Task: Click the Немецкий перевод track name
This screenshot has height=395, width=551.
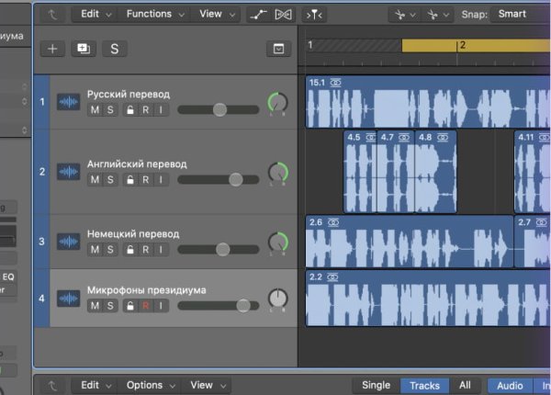Action: (x=133, y=234)
